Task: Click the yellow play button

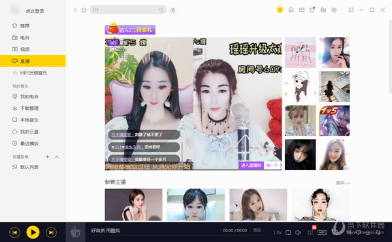Action: pos(33,232)
